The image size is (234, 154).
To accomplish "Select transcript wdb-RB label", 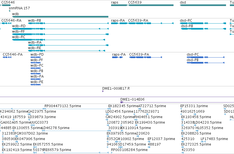I will point(34,21).
